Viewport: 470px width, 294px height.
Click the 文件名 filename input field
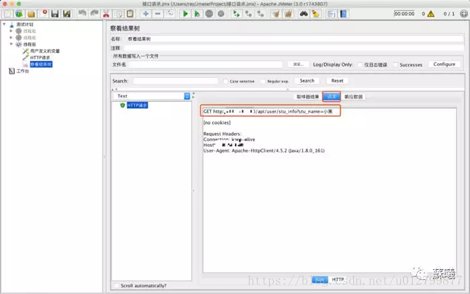point(206,64)
